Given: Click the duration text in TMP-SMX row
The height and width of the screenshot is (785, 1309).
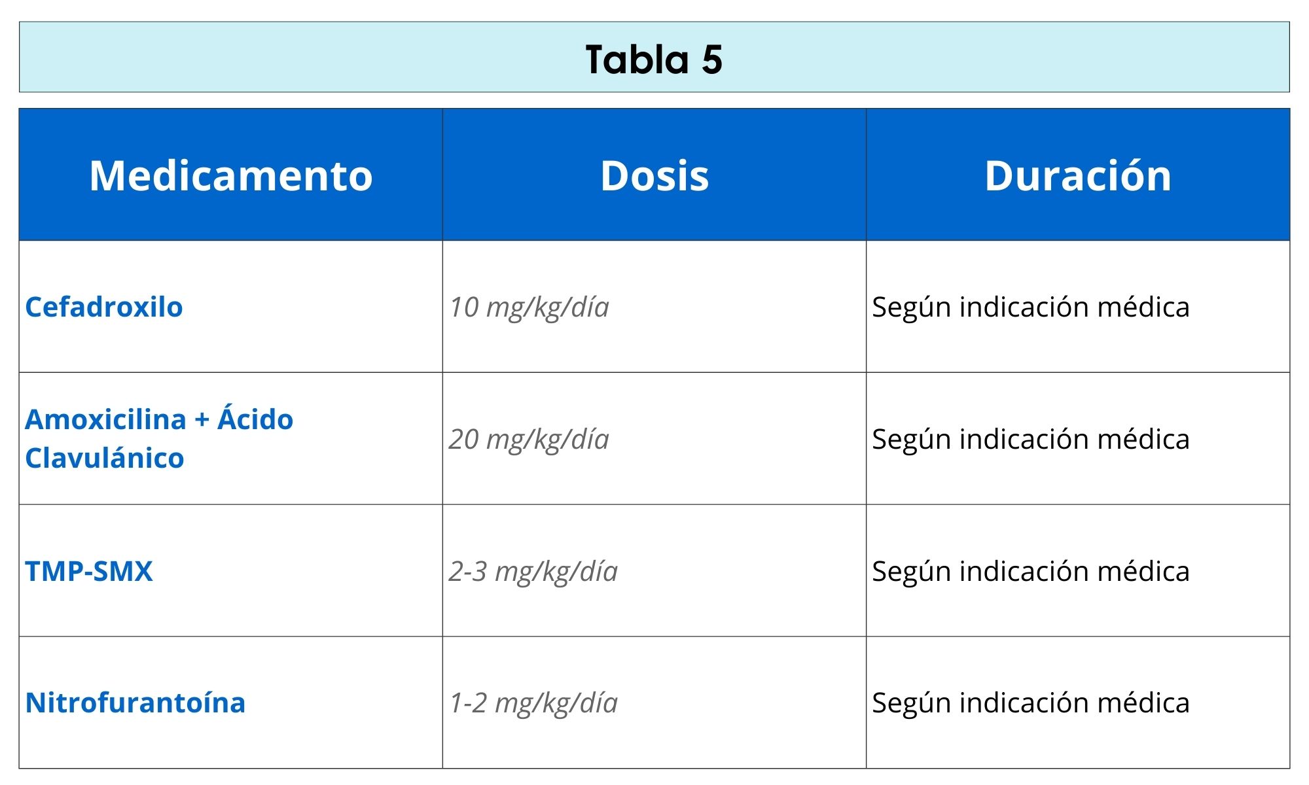Looking at the screenshot, I should pyautogui.click(x=1030, y=571).
